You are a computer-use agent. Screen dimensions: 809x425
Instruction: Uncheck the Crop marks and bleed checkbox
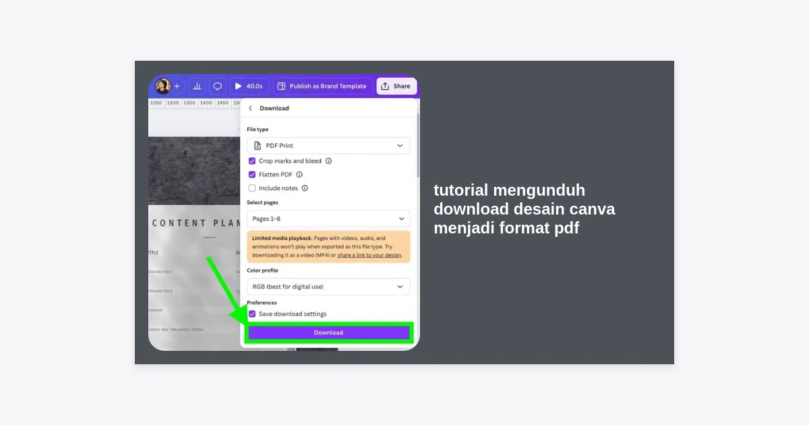(252, 161)
